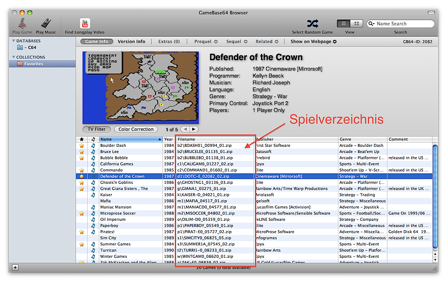Click music note icon for Turrican
This screenshot has height=281, width=447.
93,251
